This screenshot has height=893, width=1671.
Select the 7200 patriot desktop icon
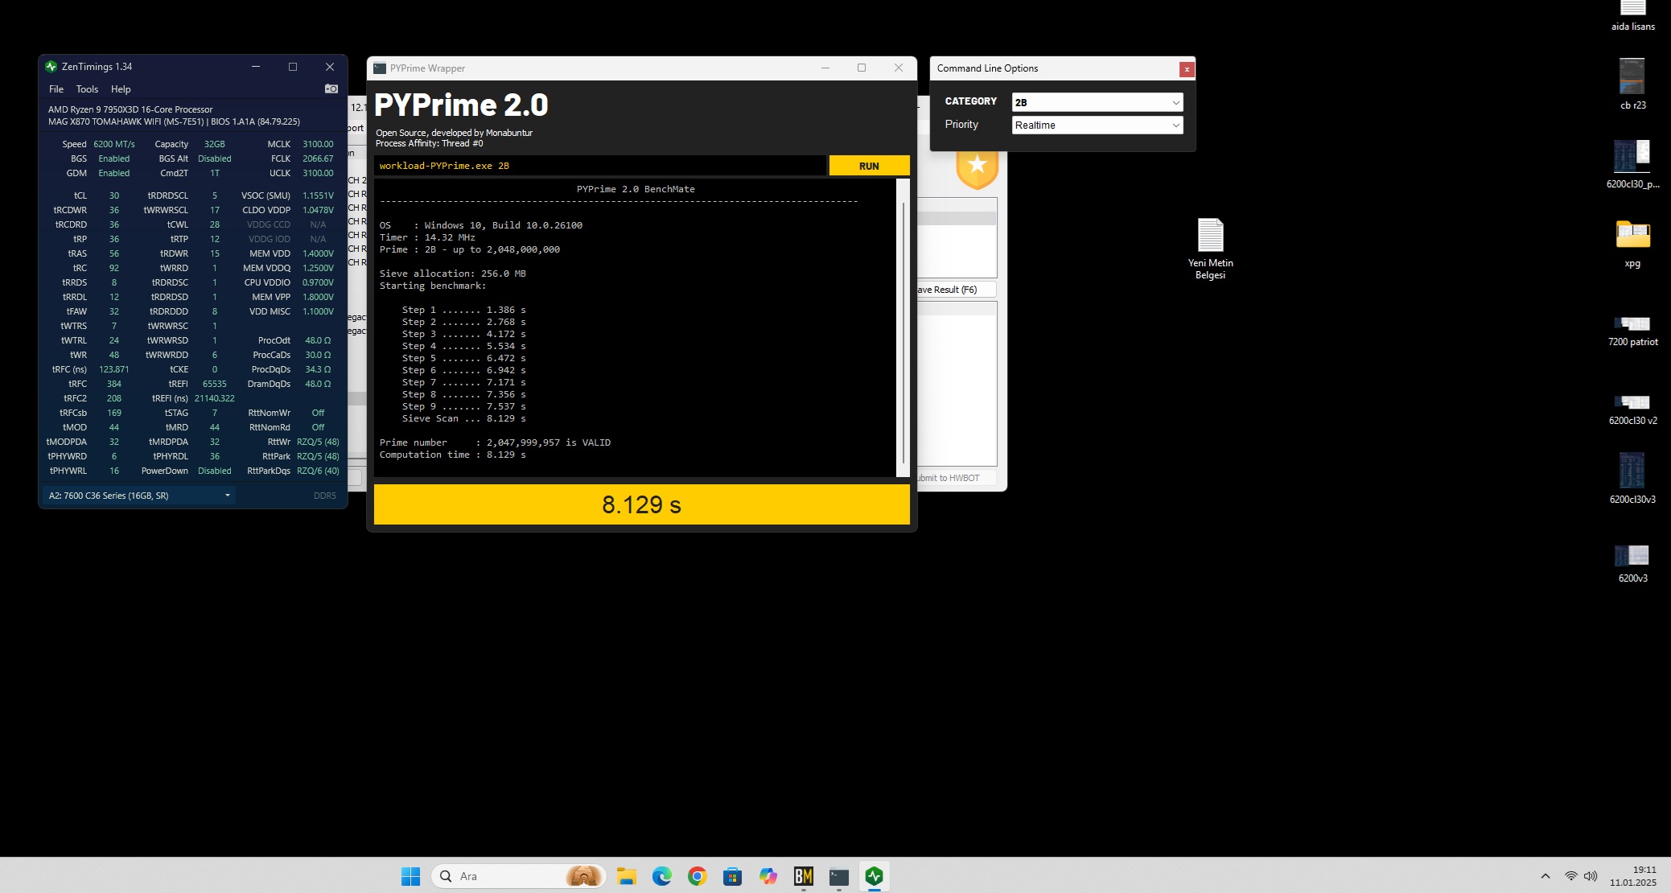tap(1632, 331)
